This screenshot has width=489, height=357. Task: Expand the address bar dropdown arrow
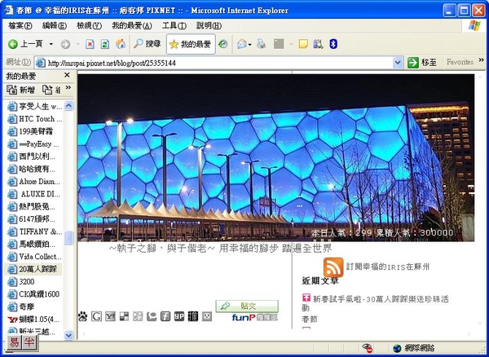click(398, 63)
